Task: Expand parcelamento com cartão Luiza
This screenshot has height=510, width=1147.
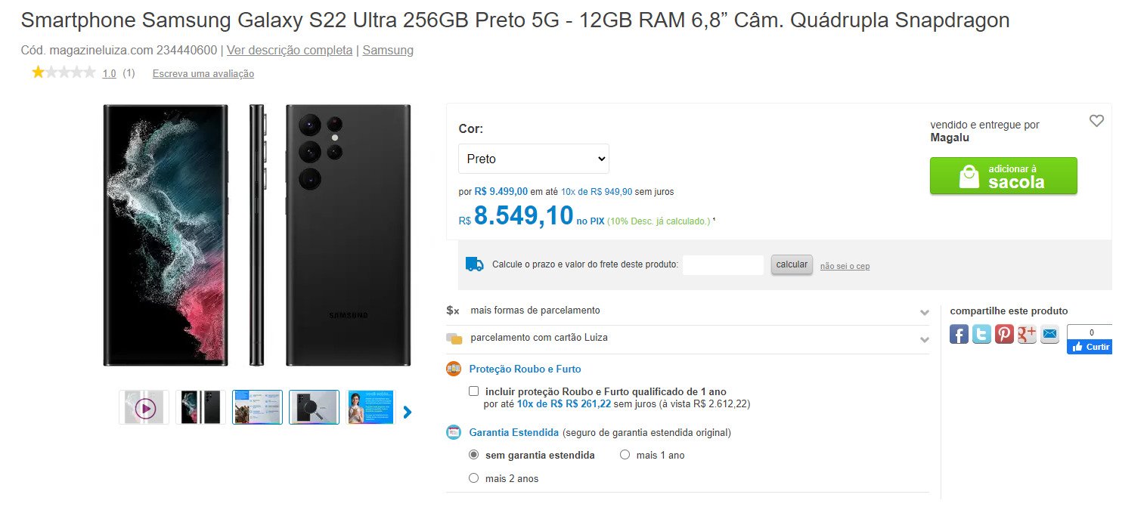Action: pos(687,338)
